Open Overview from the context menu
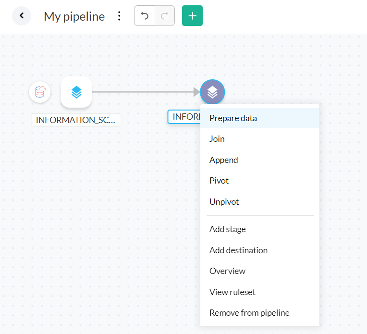The height and width of the screenshot is (334, 367). (x=227, y=271)
